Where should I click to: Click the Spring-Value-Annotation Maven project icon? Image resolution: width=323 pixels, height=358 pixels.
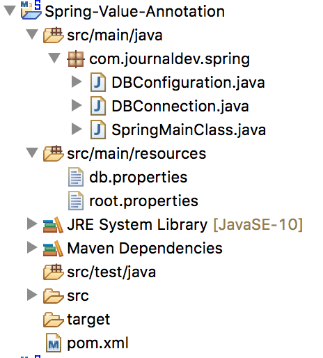tap(31, 10)
